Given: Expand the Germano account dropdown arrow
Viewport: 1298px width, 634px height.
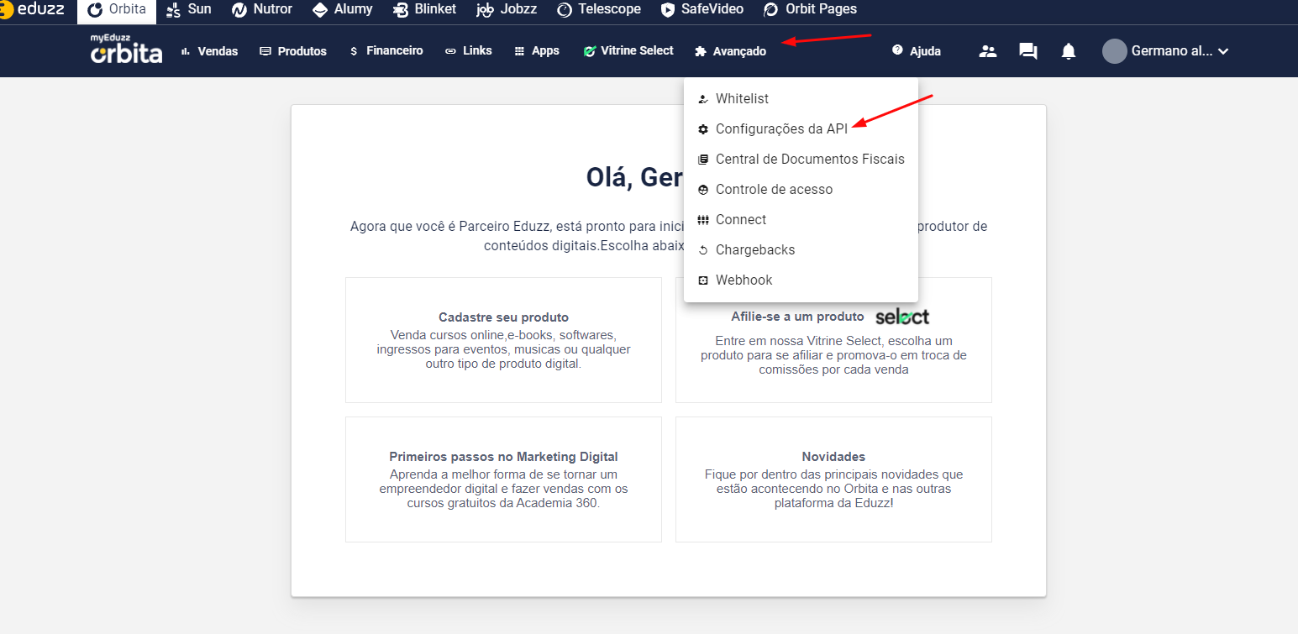Looking at the screenshot, I should [1223, 51].
